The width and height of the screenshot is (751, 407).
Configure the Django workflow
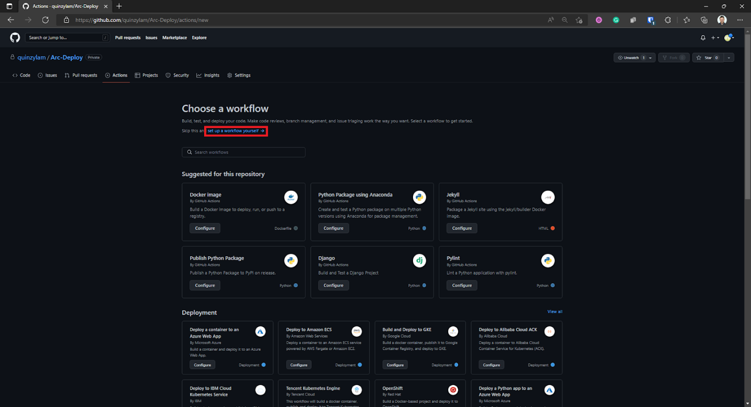[x=333, y=285]
